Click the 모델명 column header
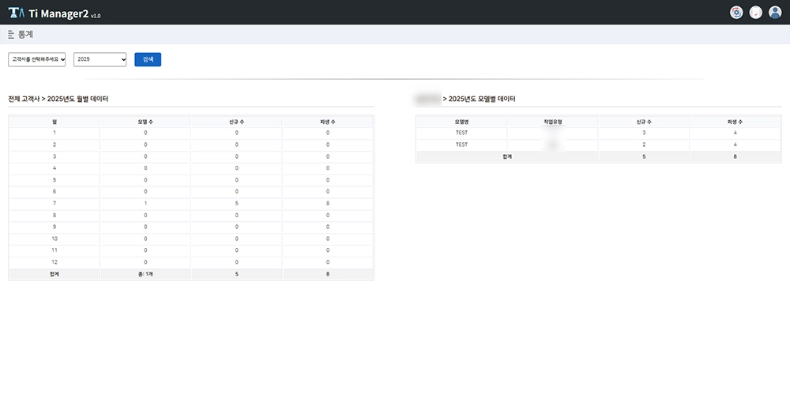The width and height of the screenshot is (790, 413). click(x=461, y=122)
